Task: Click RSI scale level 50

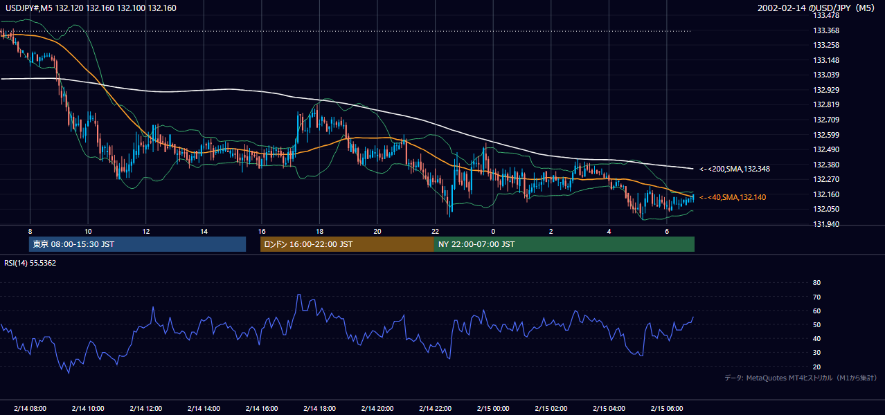Action: (816, 324)
